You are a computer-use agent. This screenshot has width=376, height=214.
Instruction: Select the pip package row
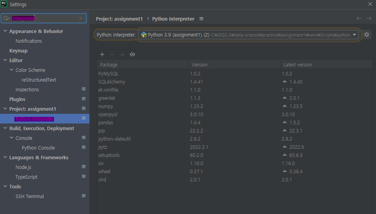(x=235, y=130)
